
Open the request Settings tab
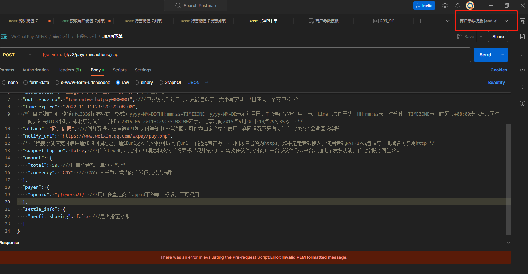(143, 70)
